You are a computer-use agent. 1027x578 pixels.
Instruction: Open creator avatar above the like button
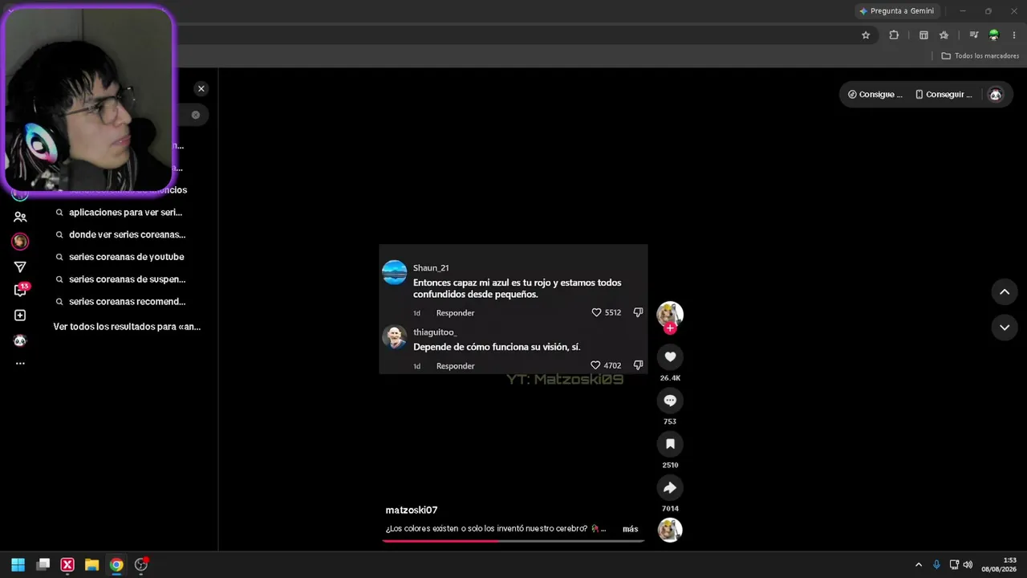tap(670, 313)
